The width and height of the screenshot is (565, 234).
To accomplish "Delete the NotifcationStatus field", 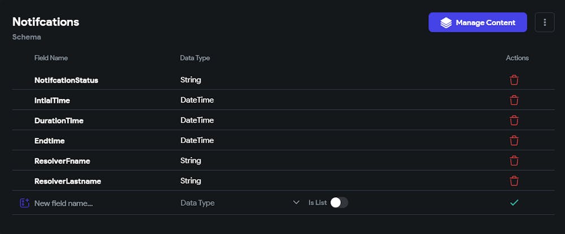I will 514,80.
